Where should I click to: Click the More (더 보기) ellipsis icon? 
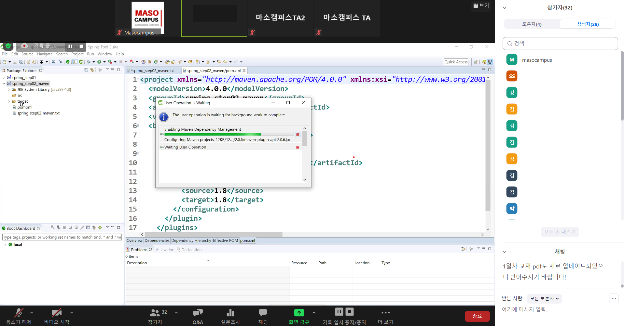[385, 313]
